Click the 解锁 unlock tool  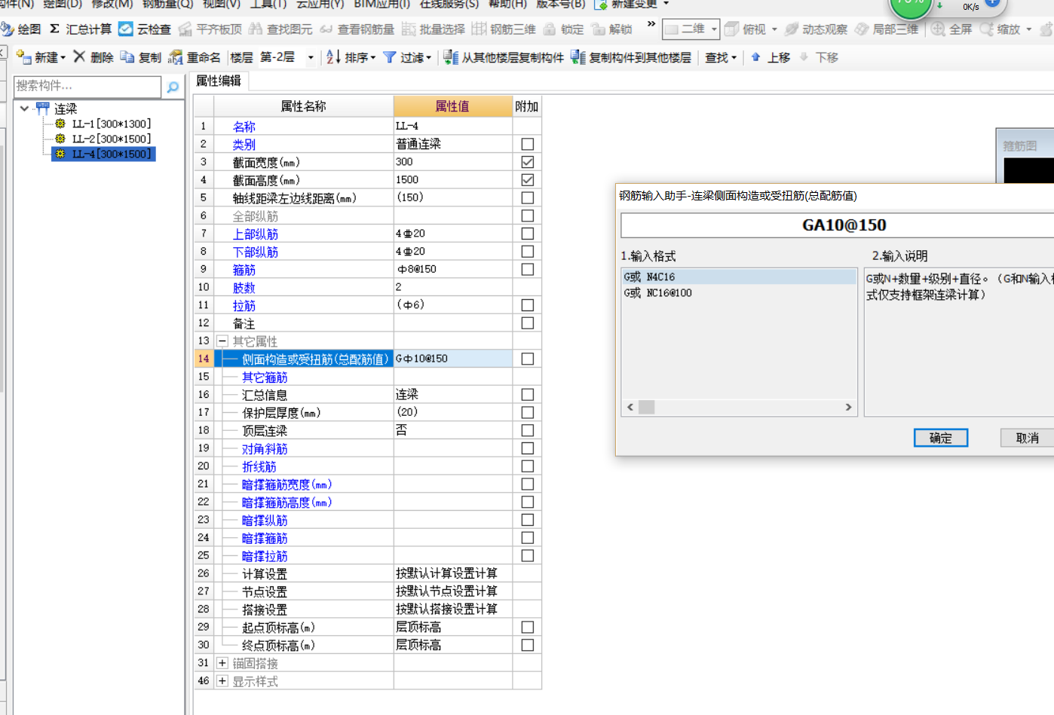(x=611, y=29)
